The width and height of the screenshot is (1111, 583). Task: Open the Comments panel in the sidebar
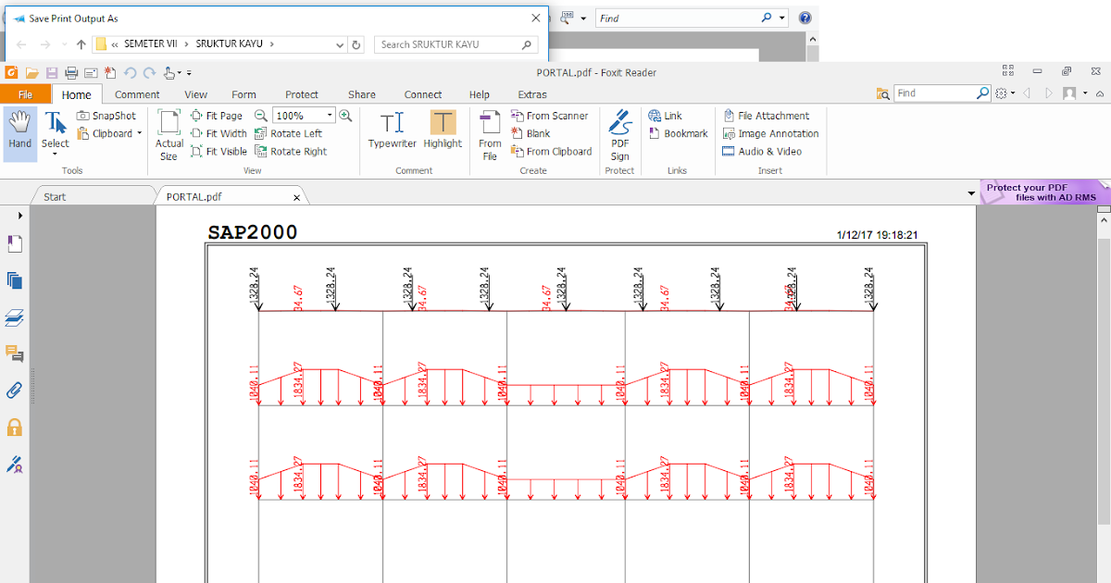coord(14,354)
